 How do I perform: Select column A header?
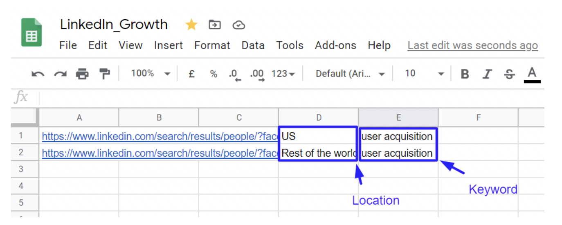coord(79,118)
